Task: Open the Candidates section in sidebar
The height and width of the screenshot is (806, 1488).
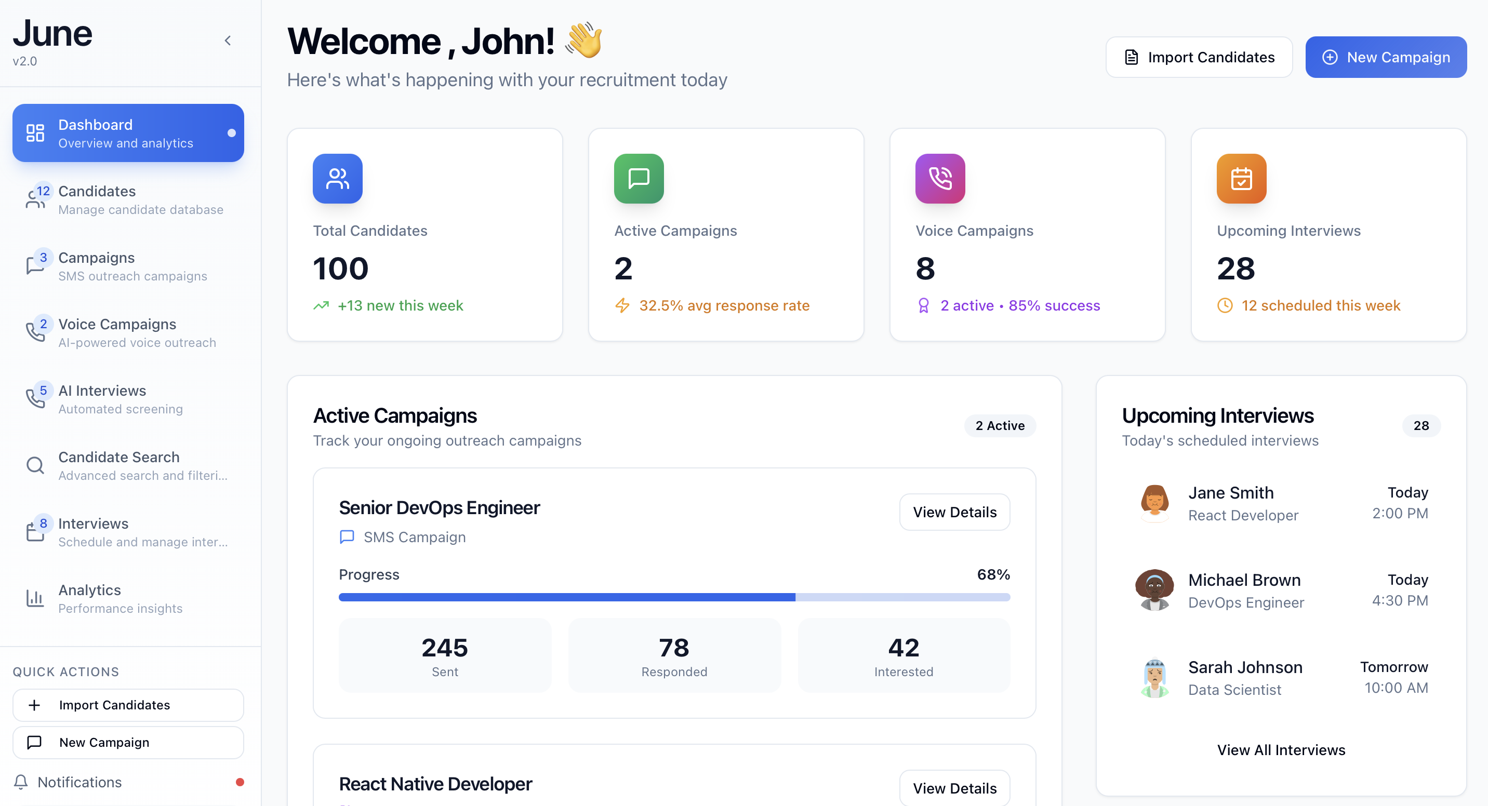Action: tap(128, 200)
